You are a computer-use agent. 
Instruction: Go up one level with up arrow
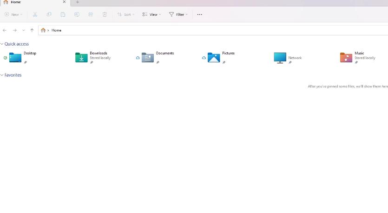click(32, 30)
